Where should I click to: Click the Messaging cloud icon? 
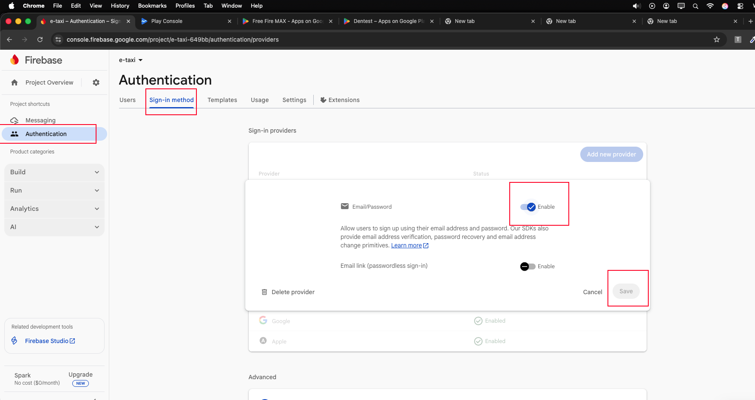point(14,120)
